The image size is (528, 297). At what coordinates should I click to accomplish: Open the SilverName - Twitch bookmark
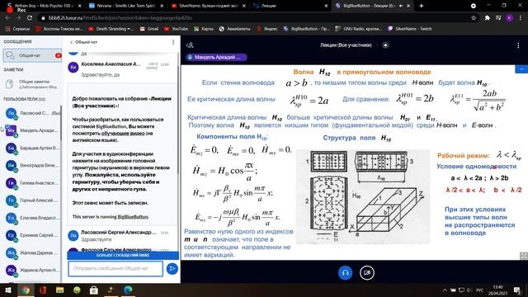pyautogui.click(x=409, y=29)
